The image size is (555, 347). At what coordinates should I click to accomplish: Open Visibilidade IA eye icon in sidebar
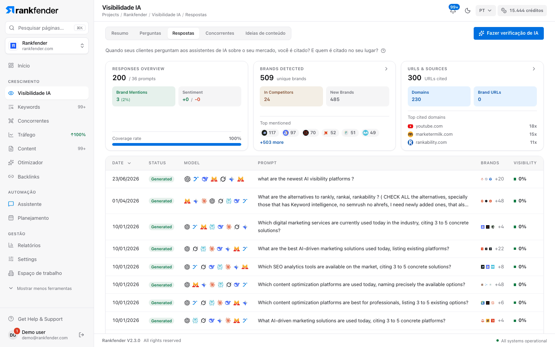click(11, 93)
